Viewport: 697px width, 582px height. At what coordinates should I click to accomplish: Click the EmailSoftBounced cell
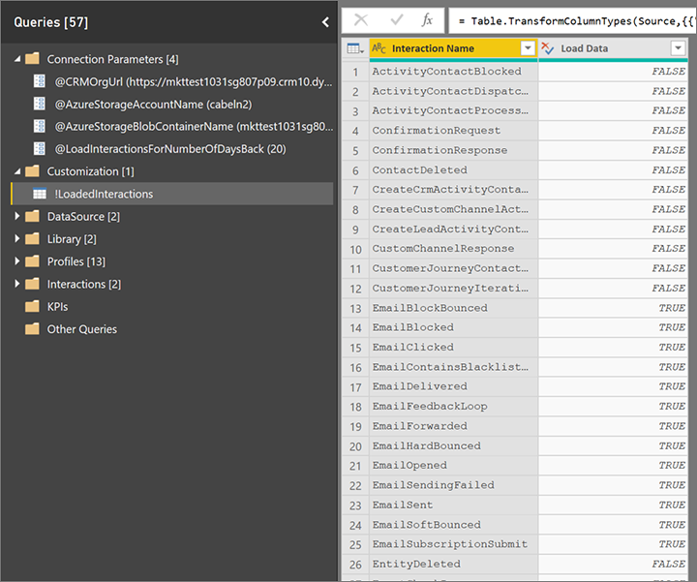click(453, 525)
